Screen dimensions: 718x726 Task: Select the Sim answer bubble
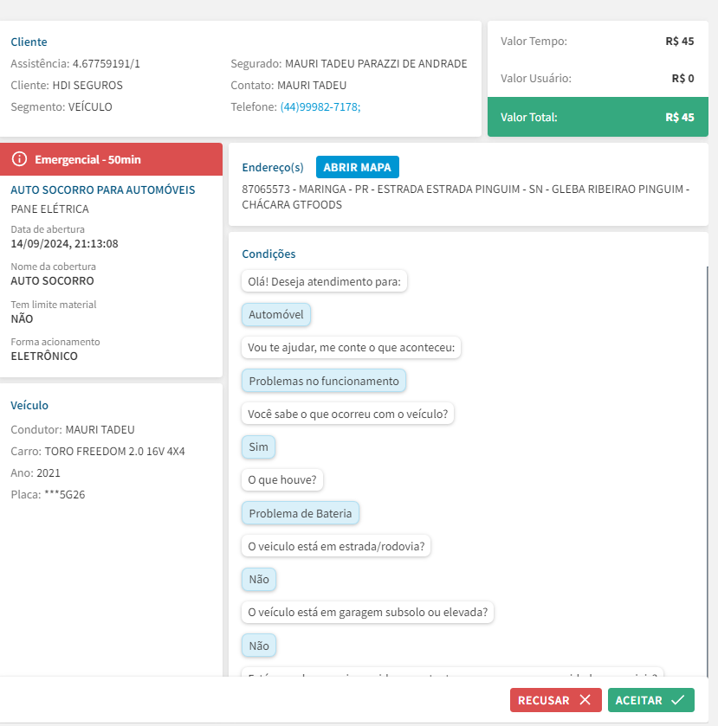point(259,447)
